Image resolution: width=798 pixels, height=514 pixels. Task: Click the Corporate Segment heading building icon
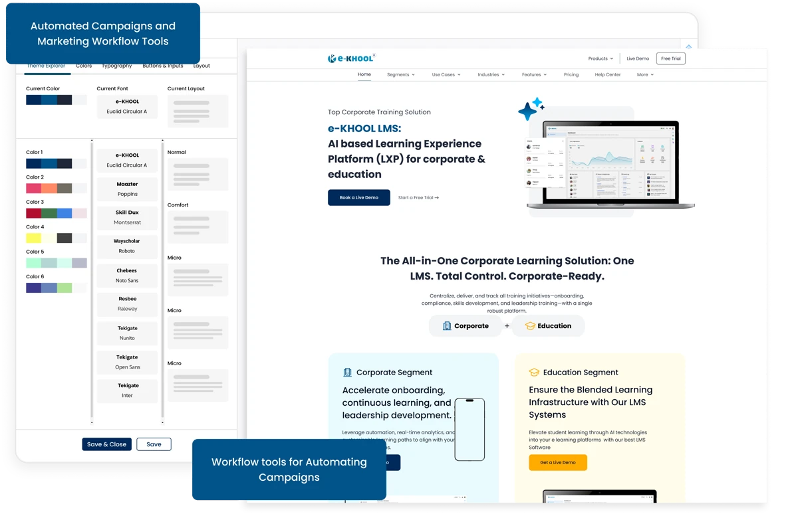point(347,373)
